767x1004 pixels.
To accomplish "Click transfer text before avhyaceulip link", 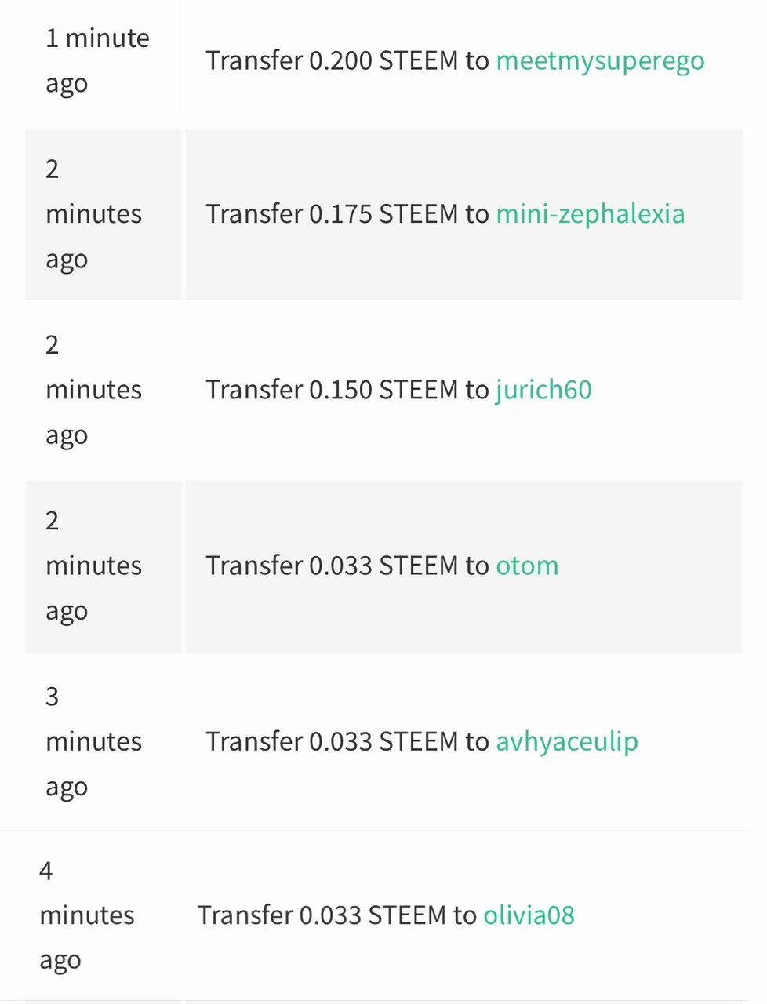I will click(x=347, y=742).
